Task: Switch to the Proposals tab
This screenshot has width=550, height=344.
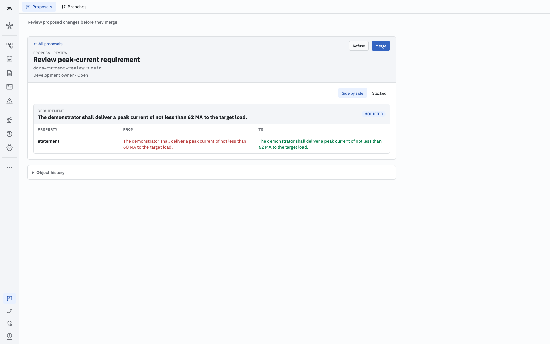Action: coord(39,7)
